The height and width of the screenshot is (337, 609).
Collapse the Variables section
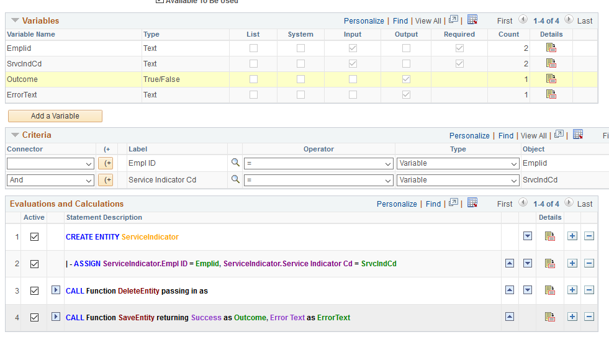coord(15,20)
